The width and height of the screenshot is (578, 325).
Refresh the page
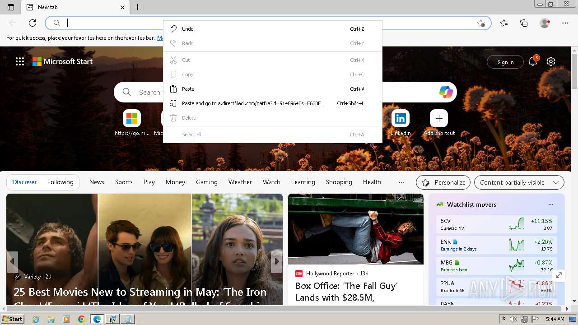coord(33,23)
